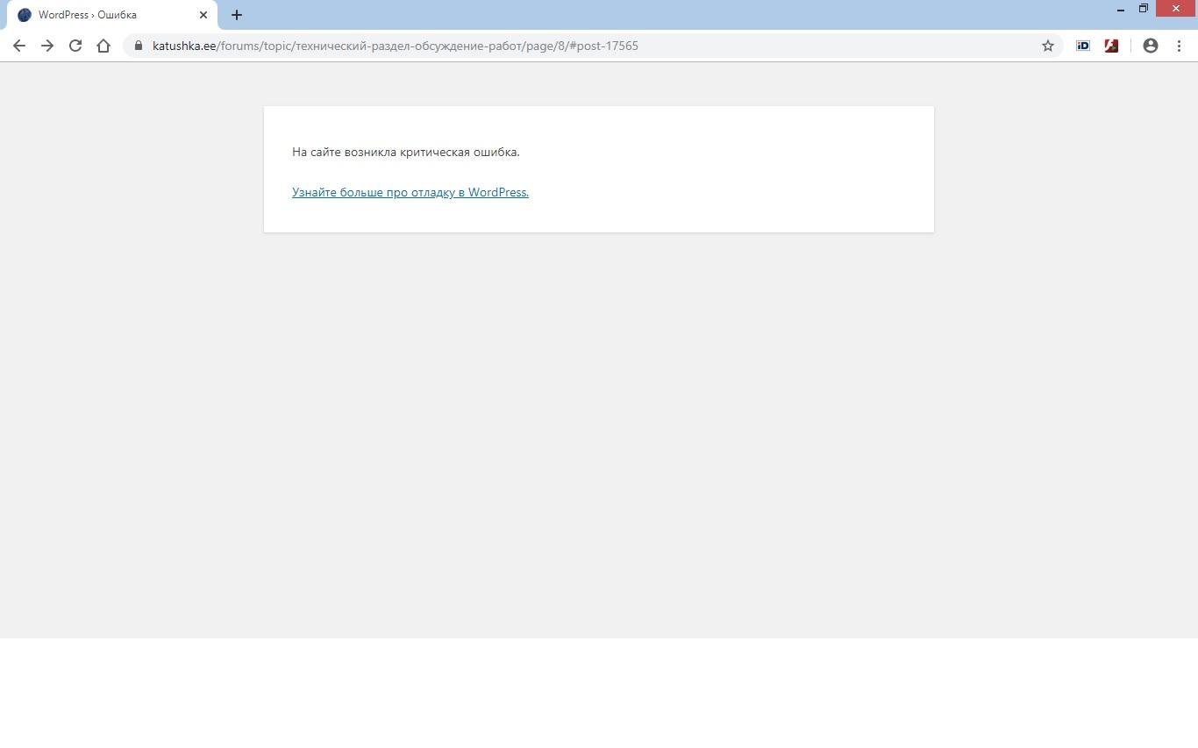The width and height of the screenshot is (1198, 748).
Task: Click the red Flash extension icon
Action: [1111, 46]
